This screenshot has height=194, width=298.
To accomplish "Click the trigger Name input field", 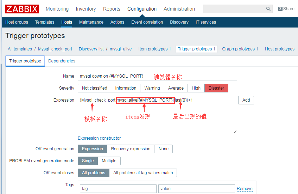I will pyautogui.click(x=157, y=76).
